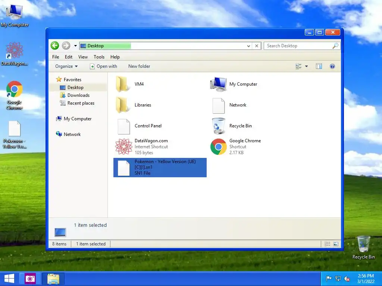
Task: Select the Pokemon Yellow Version SN1 file
Action: pyautogui.click(x=160, y=167)
